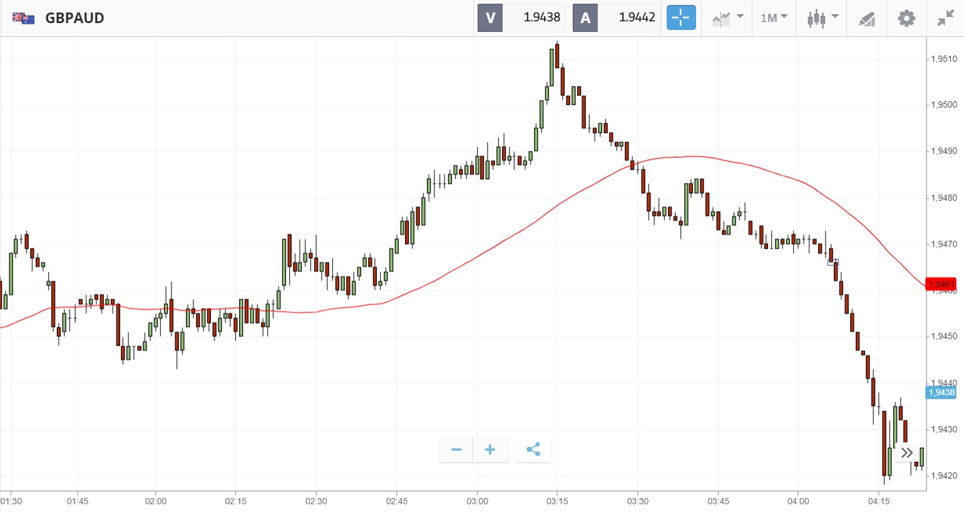The image size is (964, 513).
Task: Open the candlestick chart type dropdown
Action: [822, 18]
